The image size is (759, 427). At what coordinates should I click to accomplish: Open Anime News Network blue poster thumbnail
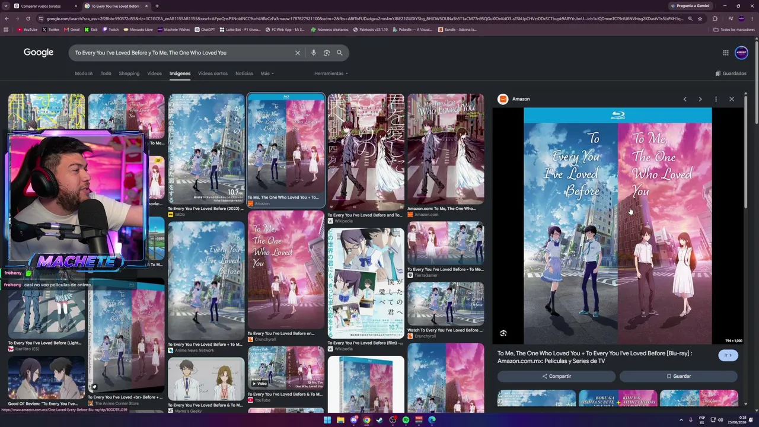(x=206, y=281)
